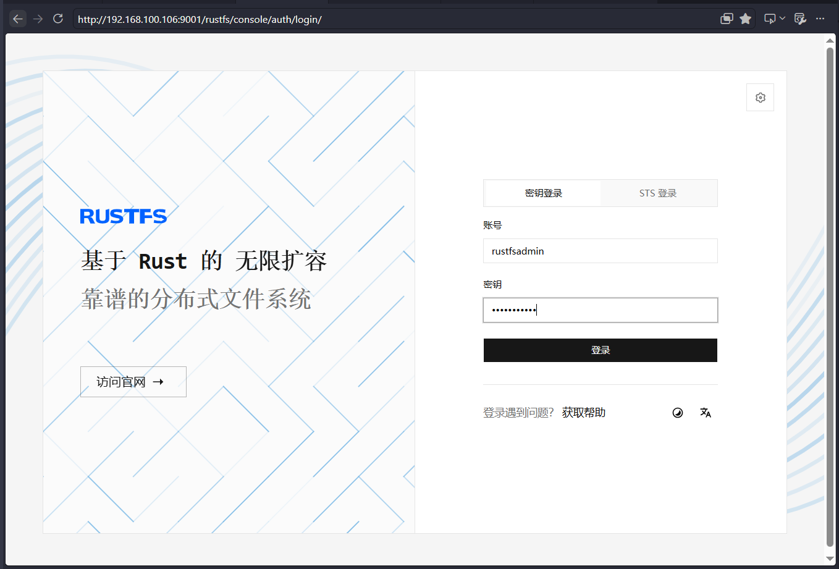Click the browser forward arrow

coord(38,19)
